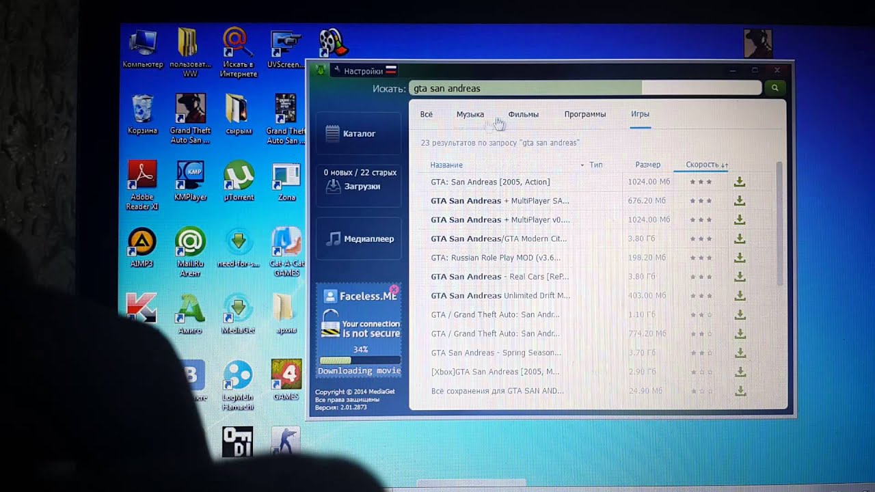Open Mail.Ru Агент desktop icon
This screenshot has height=492, width=875.
190,251
